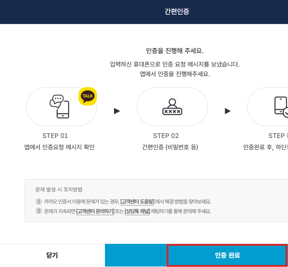
Task: Click the arrow between STEP 01 and STEP 02
Action: (x=116, y=110)
